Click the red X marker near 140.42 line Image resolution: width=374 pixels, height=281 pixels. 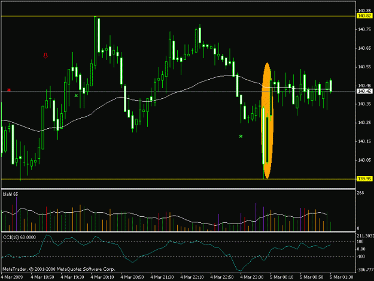pos(9,90)
